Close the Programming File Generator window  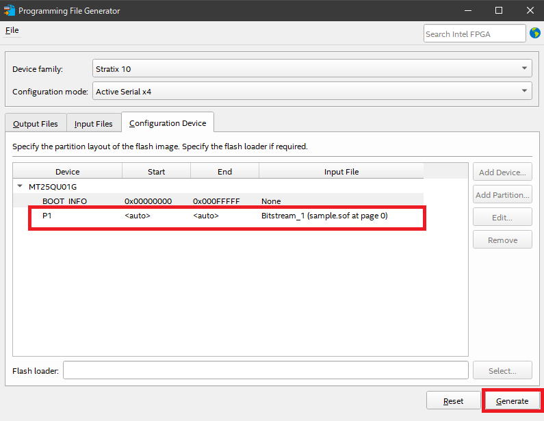530,10
